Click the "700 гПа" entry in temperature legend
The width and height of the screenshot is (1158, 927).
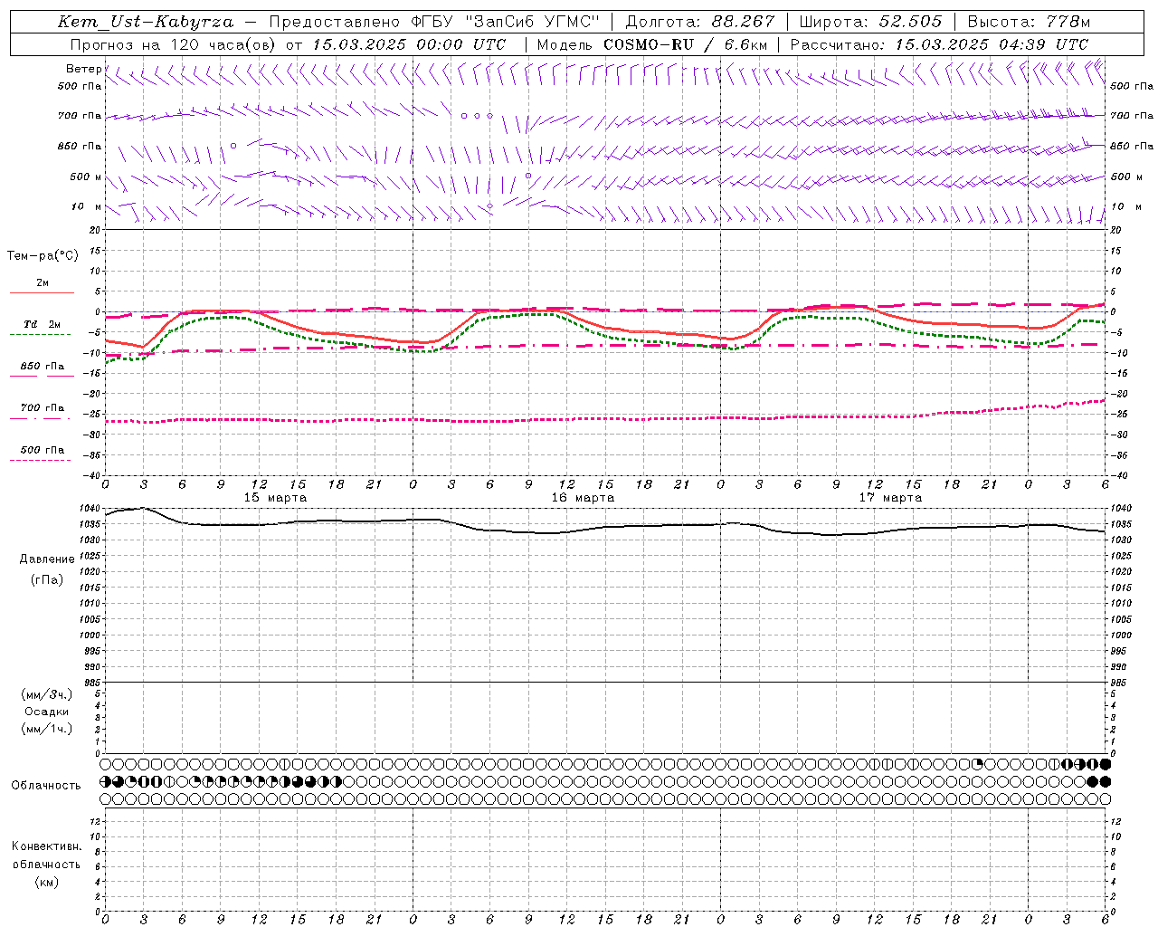[43, 408]
